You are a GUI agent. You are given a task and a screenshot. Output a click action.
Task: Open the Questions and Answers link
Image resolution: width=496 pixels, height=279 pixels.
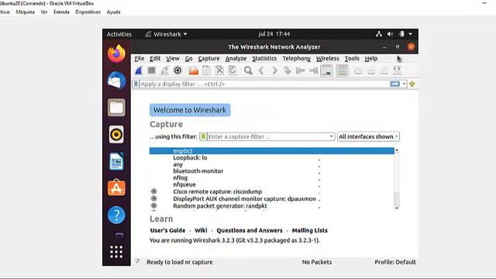(x=250, y=230)
